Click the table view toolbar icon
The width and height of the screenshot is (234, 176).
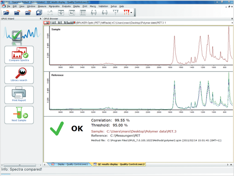(x=83, y=13)
